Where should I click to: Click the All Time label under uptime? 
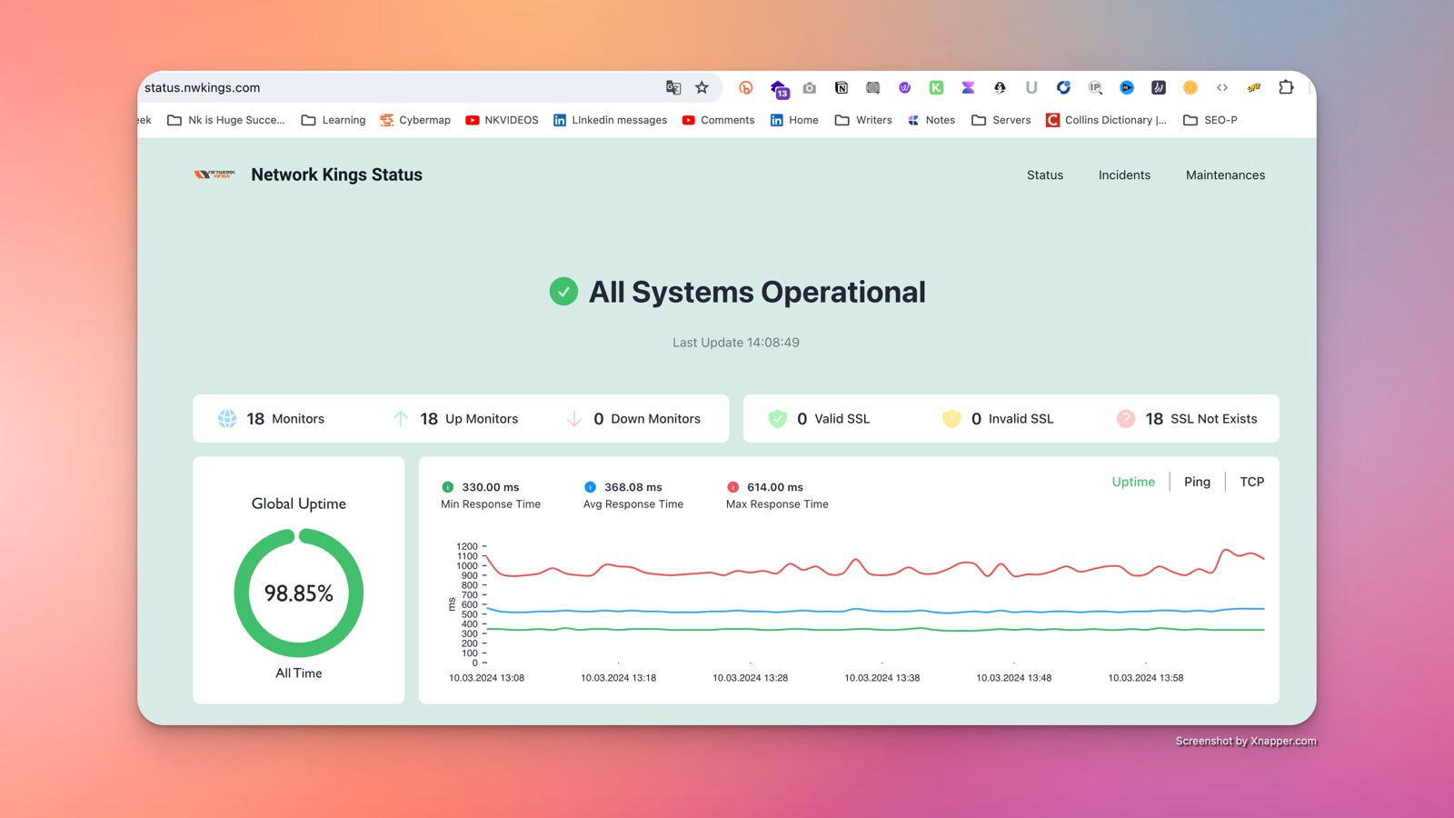(x=299, y=673)
